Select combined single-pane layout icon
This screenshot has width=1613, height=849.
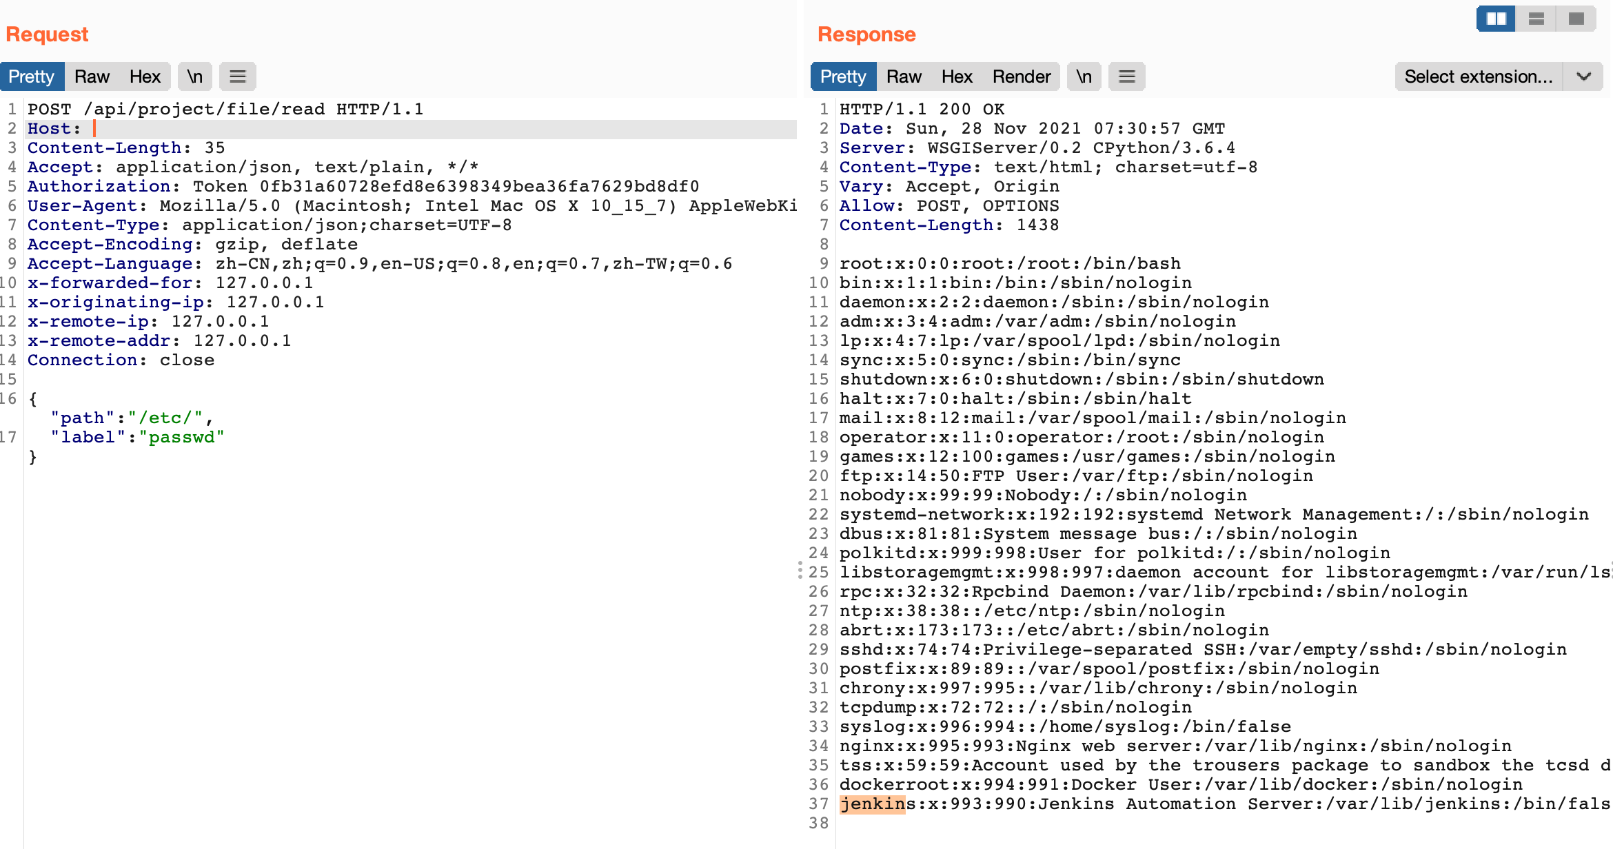click(1576, 19)
